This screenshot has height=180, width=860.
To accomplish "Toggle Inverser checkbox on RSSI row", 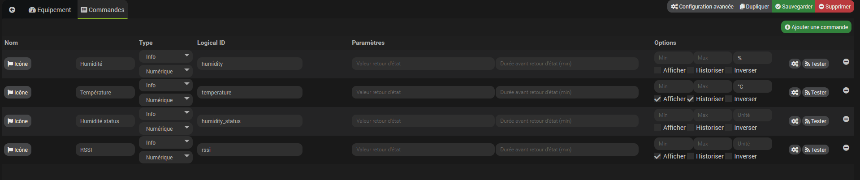I will pyautogui.click(x=729, y=156).
